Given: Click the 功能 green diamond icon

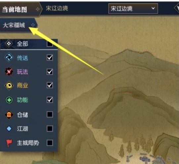Looking at the screenshot, I should click(9, 100).
